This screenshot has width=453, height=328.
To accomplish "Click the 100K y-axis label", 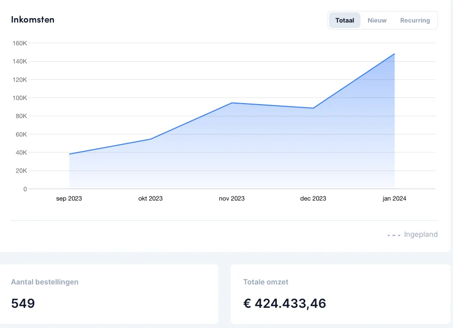I will click(20, 98).
